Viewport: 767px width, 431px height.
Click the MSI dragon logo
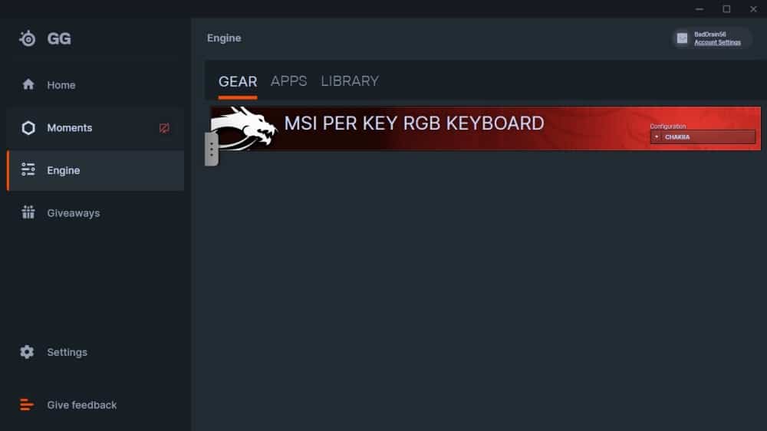[x=244, y=128]
